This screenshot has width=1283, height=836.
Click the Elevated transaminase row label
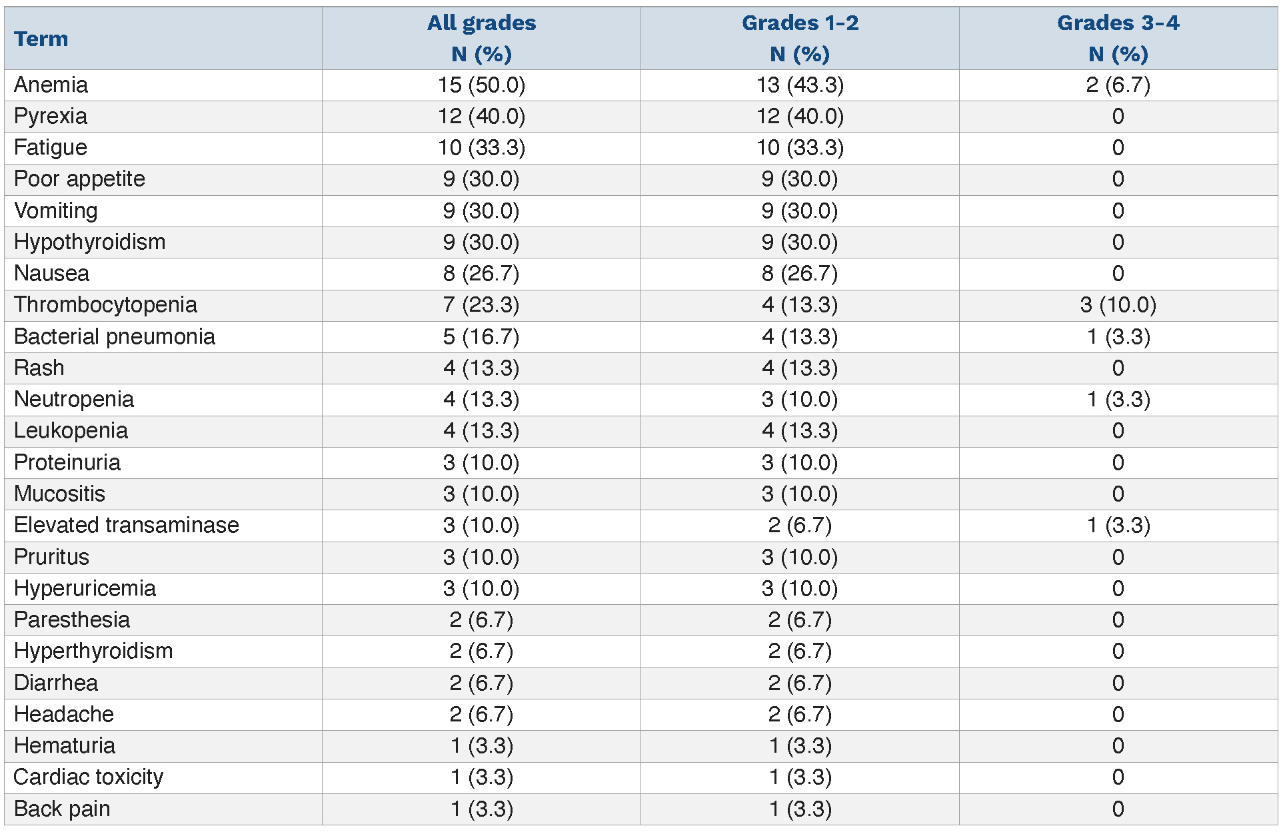[x=127, y=525]
